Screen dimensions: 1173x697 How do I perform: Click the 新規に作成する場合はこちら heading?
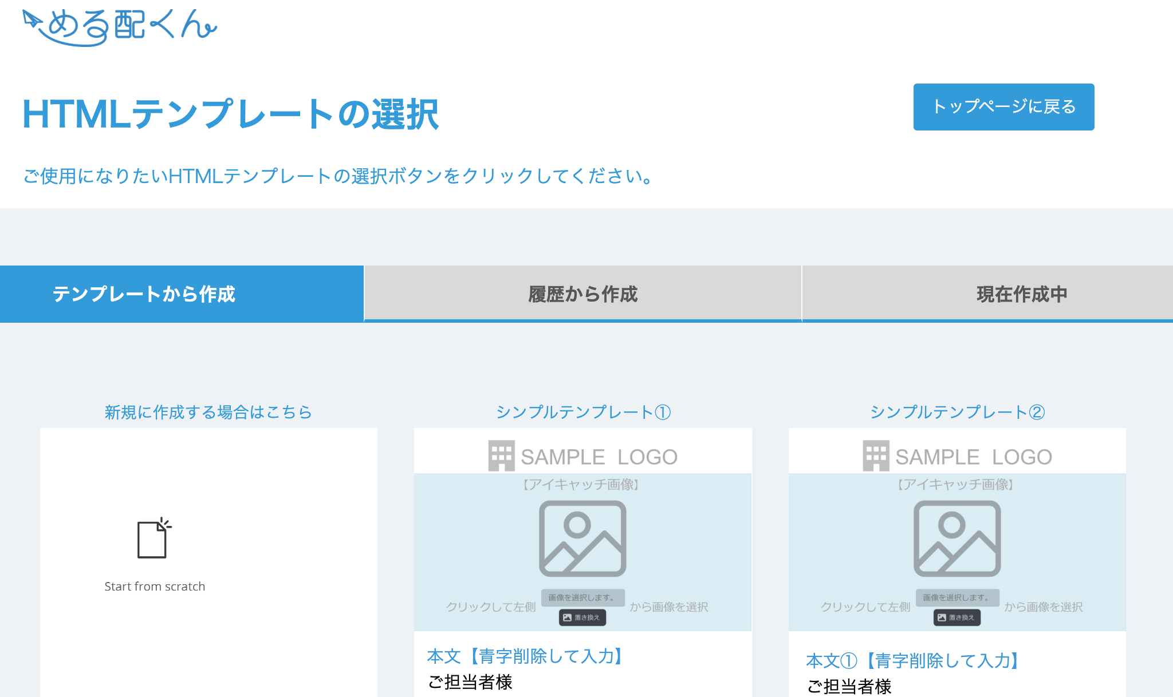pyautogui.click(x=208, y=412)
